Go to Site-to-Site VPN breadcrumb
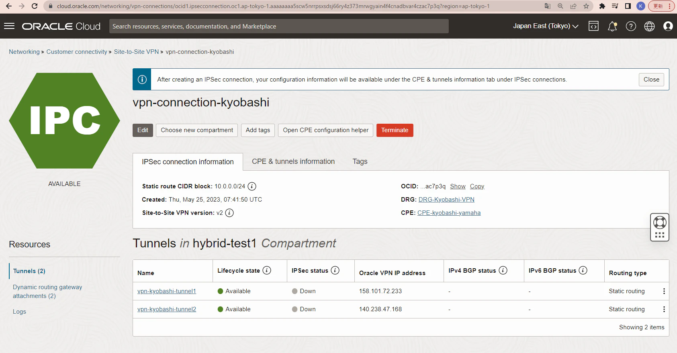The height and width of the screenshot is (353, 677). (136, 52)
